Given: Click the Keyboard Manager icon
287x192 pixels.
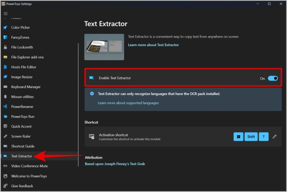Looking at the screenshot, I should (5, 87).
